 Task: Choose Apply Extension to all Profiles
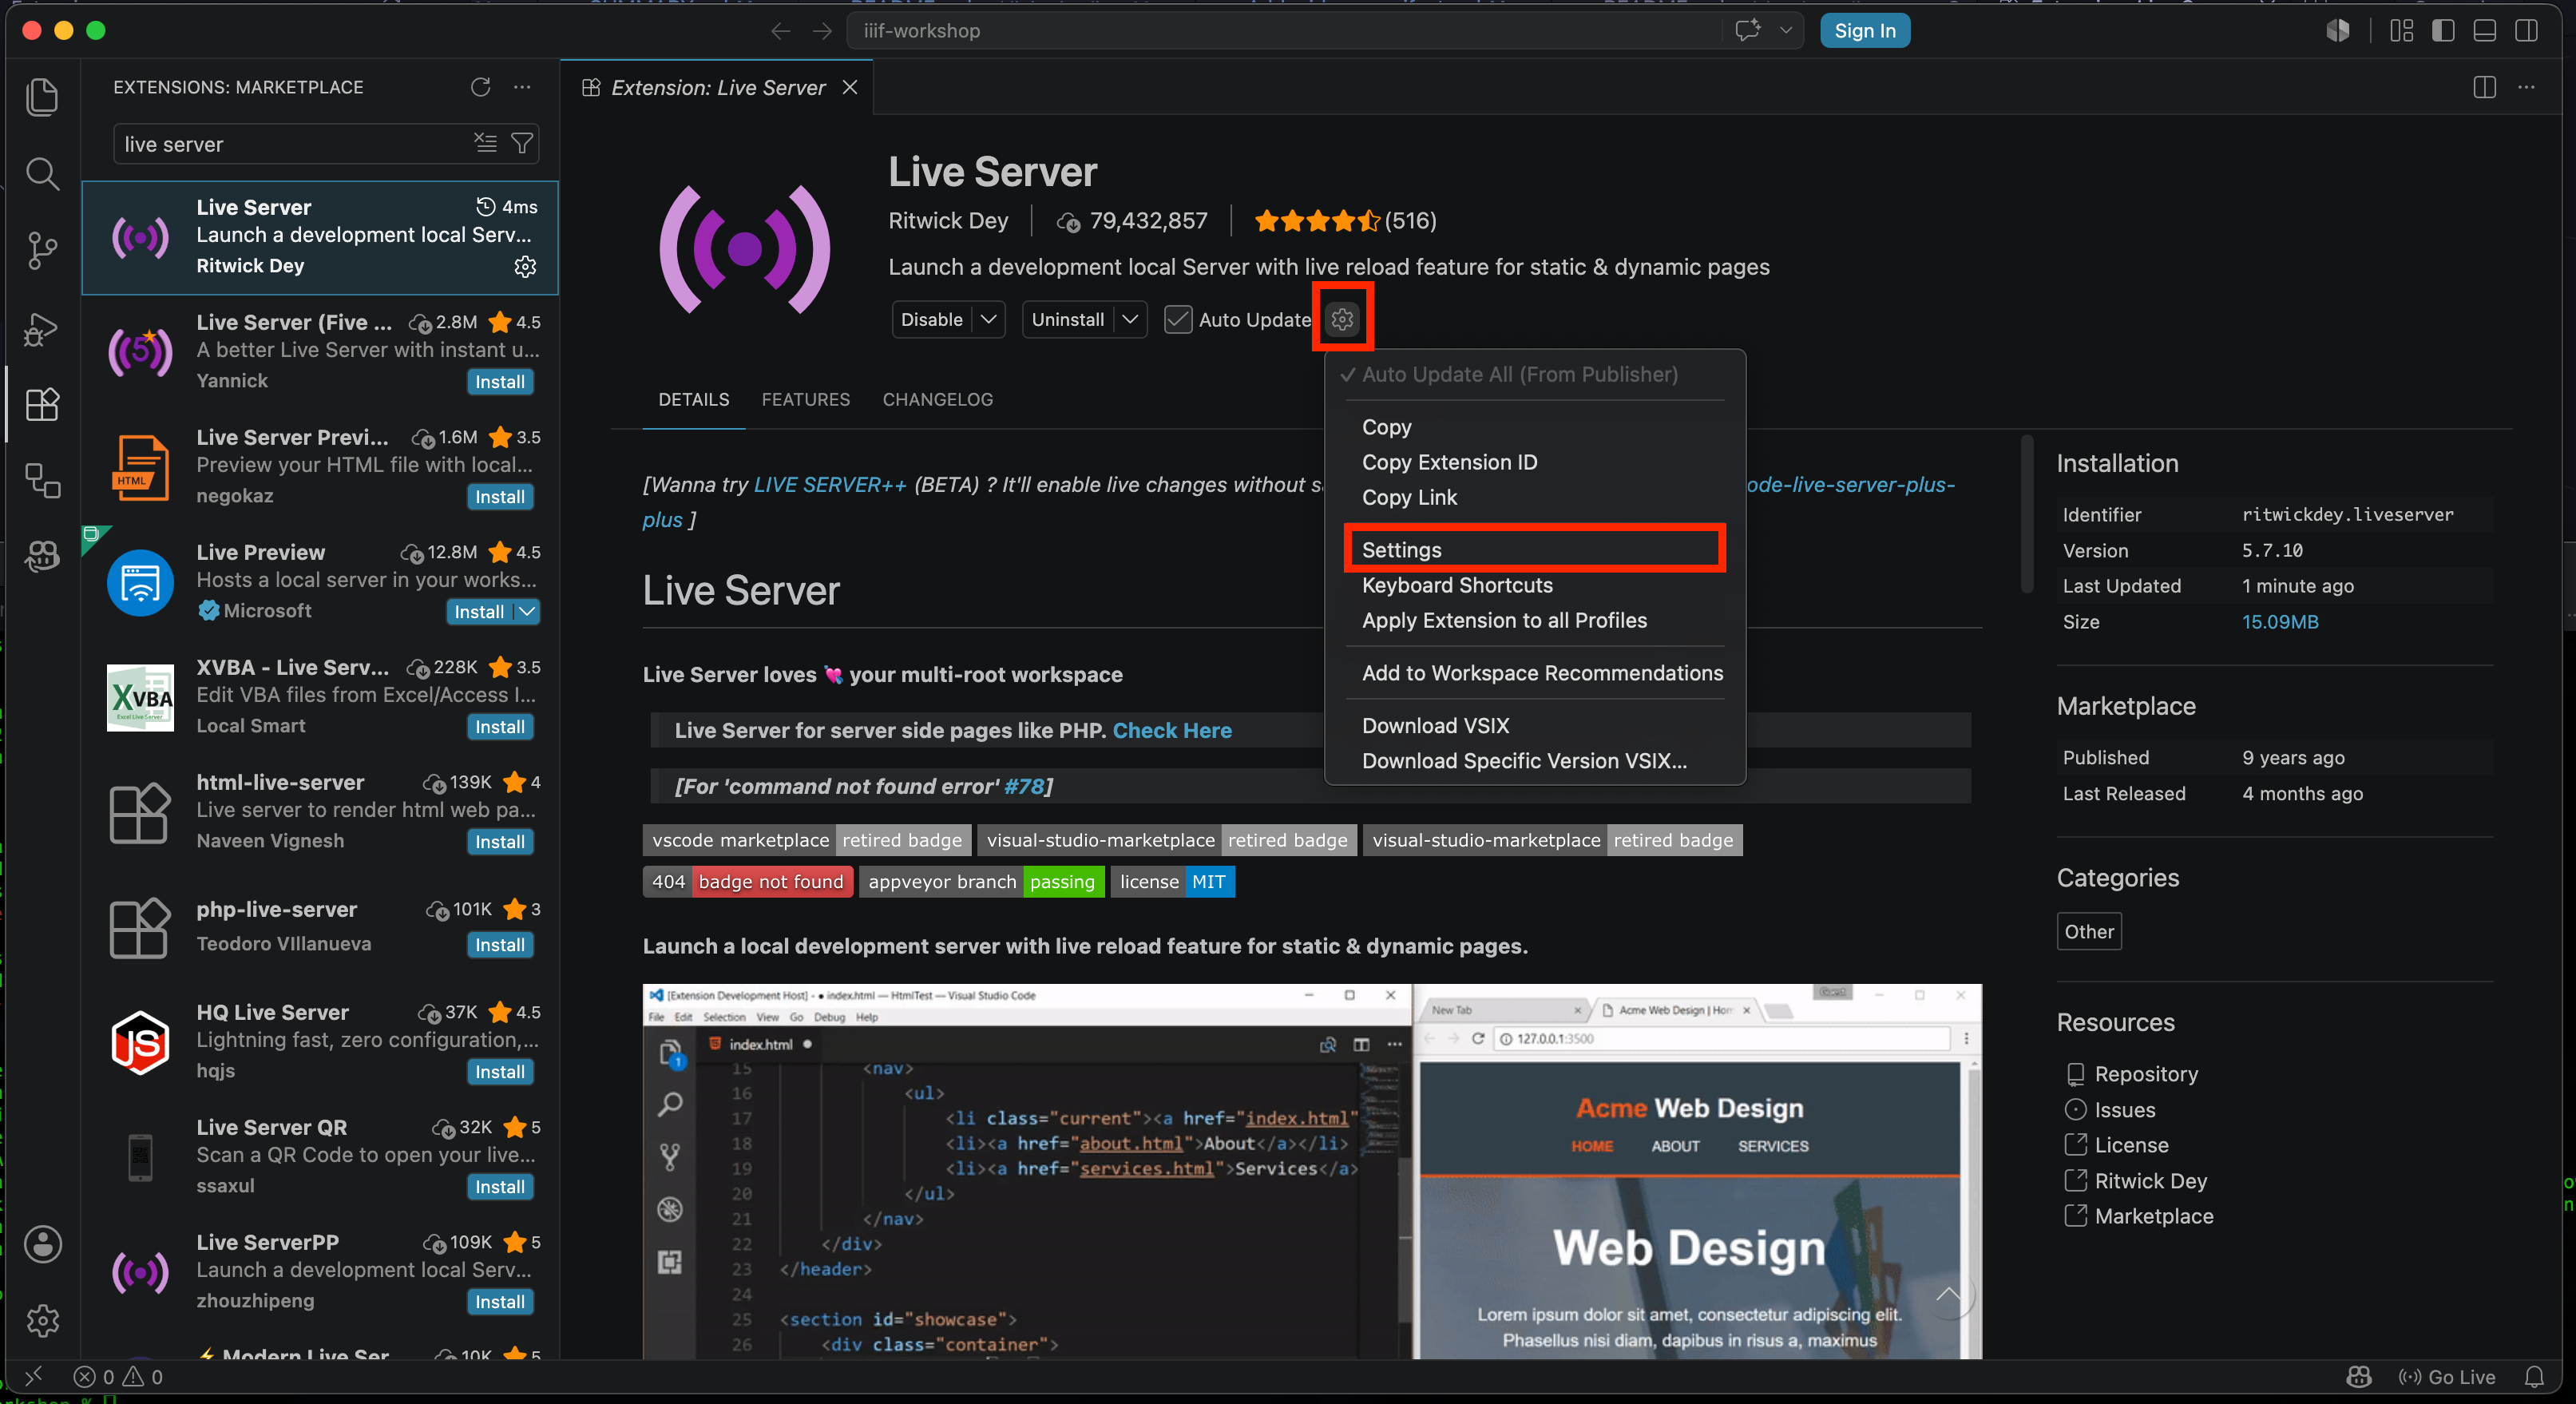tap(1535, 620)
